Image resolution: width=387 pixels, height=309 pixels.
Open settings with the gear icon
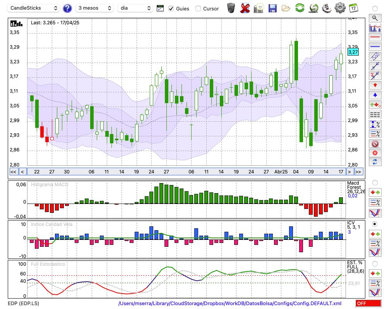click(x=340, y=8)
